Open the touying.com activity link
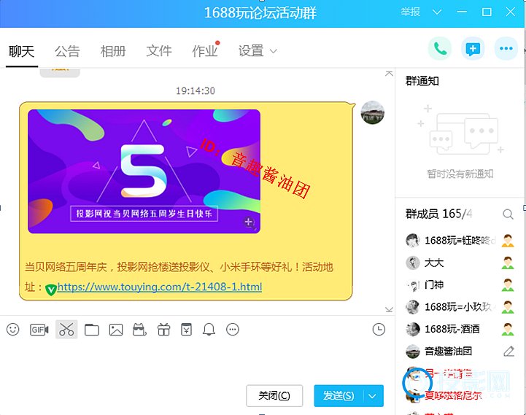Viewport: 526px width, 415px height. click(159, 287)
